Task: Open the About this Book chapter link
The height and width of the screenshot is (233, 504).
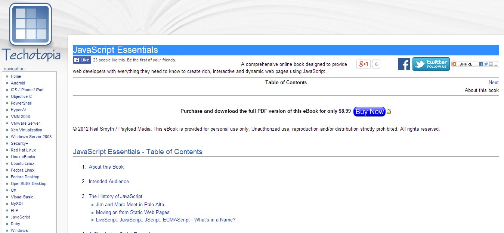Action: tap(106, 167)
